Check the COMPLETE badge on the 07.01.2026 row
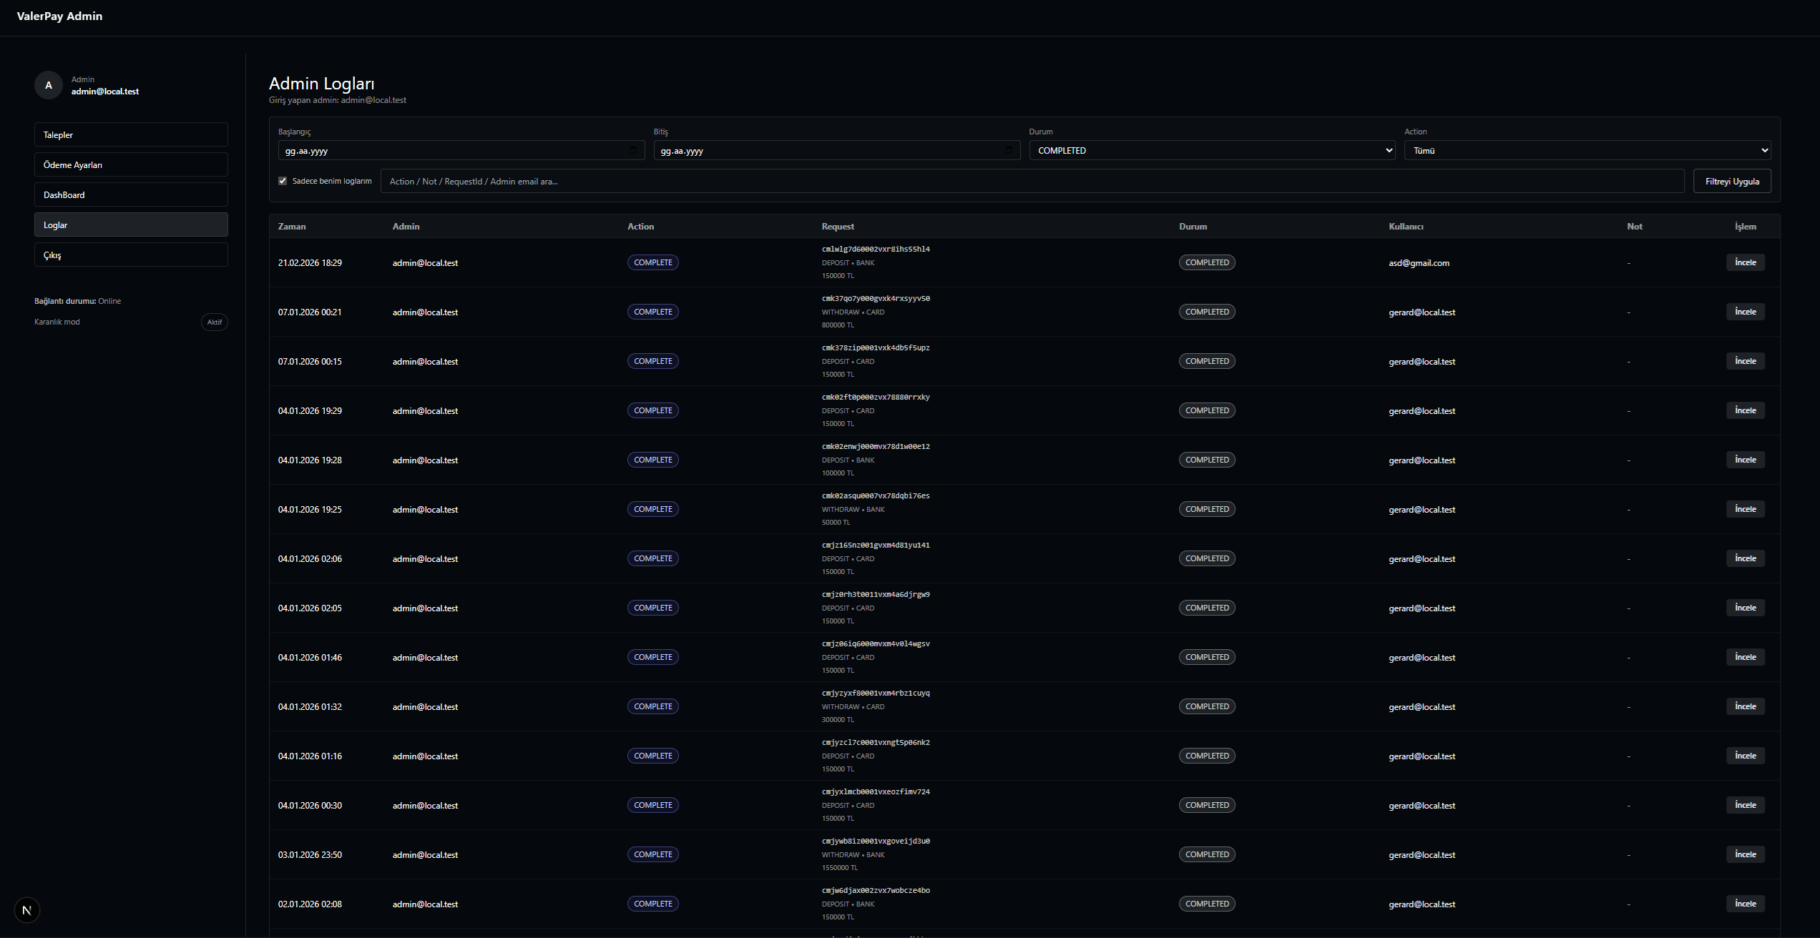The width and height of the screenshot is (1820, 938). [652, 311]
